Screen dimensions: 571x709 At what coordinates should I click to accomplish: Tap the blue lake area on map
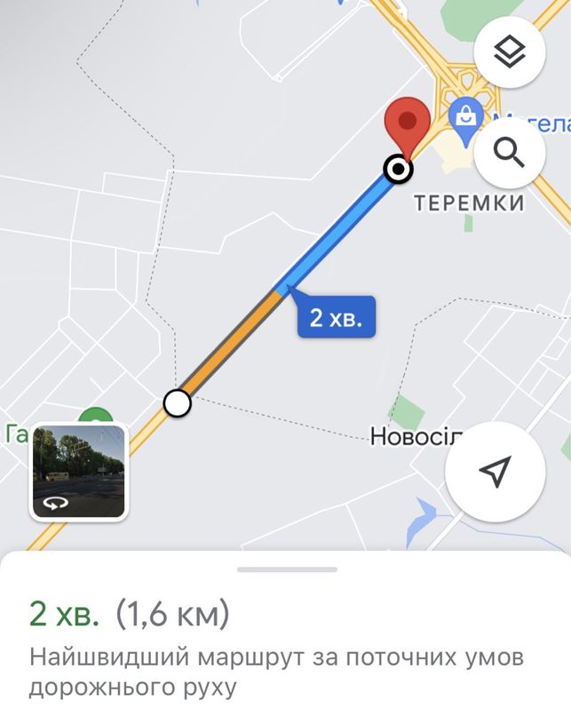click(421, 520)
